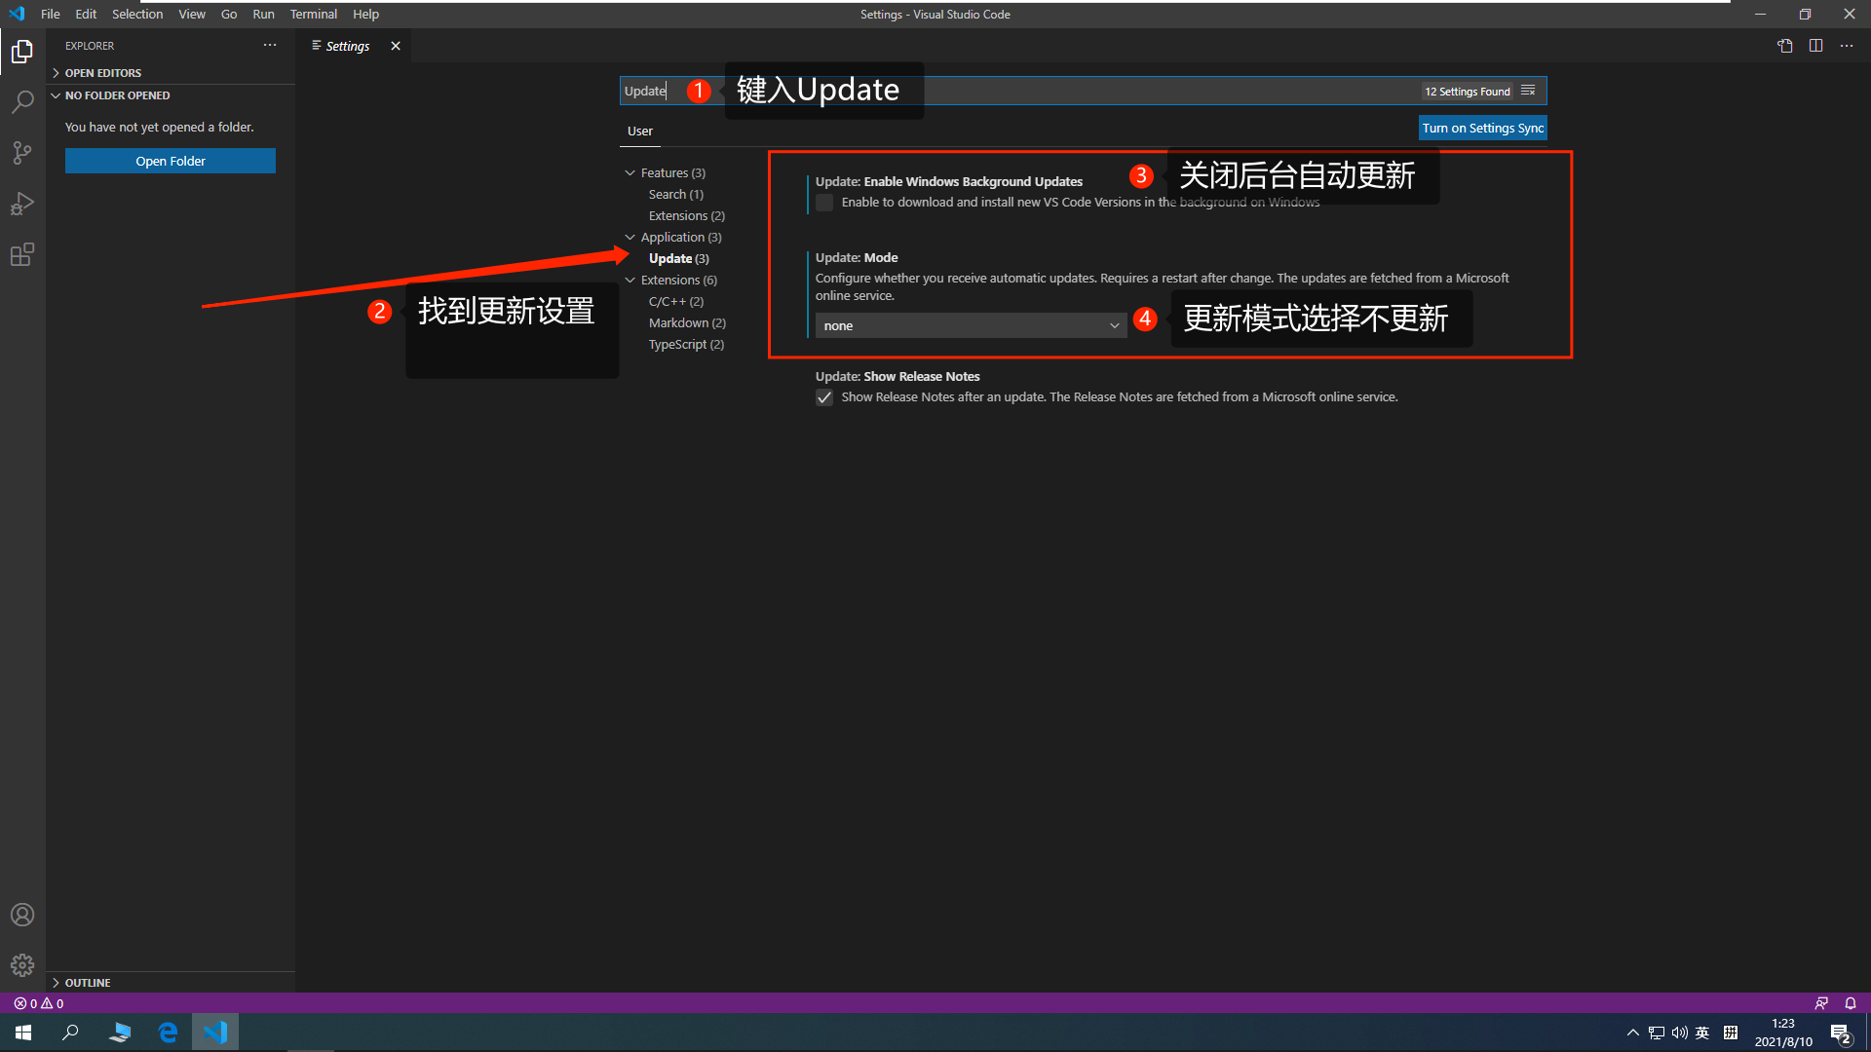Uncheck Show Release Notes after update
This screenshot has height=1052, width=1871.
pos(823,396)
